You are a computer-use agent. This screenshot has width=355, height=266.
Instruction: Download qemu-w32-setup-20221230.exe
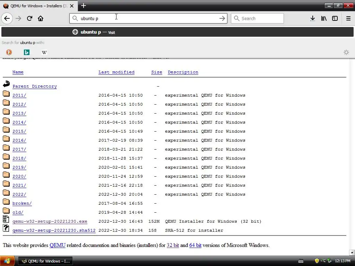(50, 221)
